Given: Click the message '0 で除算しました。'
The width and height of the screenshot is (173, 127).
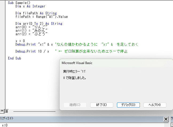Looking at the screenshot, I should pyautogui.click(x=74, y=78).
